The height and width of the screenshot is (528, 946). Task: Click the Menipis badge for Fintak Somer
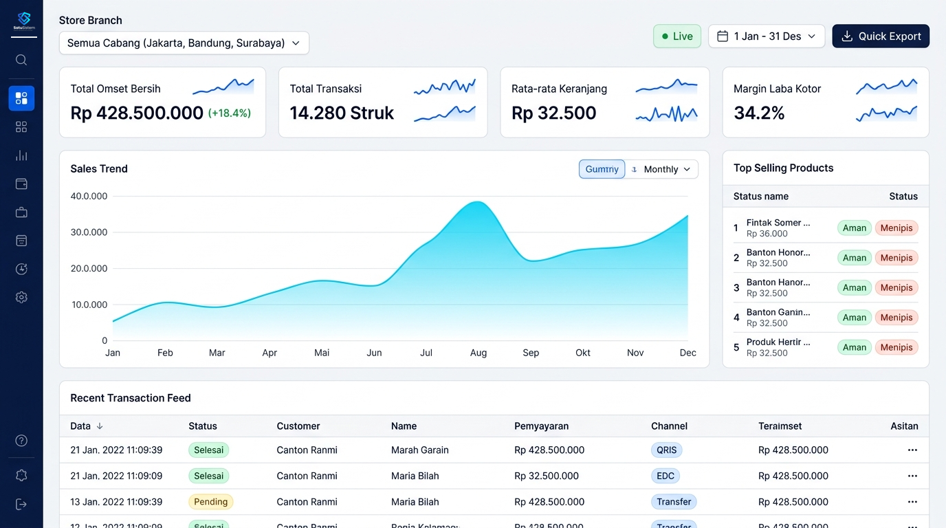(896, 228)
